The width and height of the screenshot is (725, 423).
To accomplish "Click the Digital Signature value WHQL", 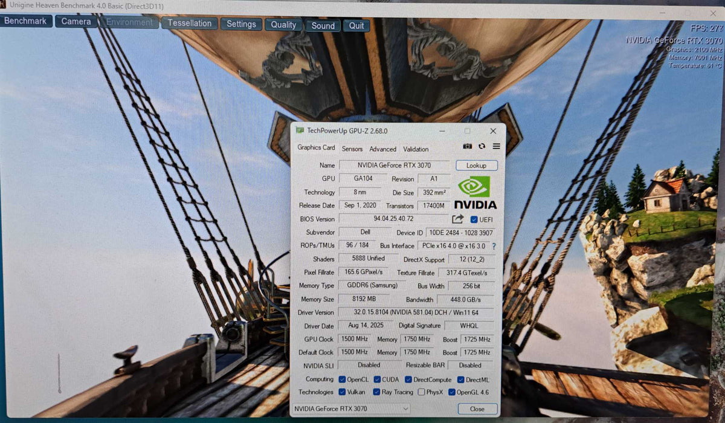I will click(469, 326).
